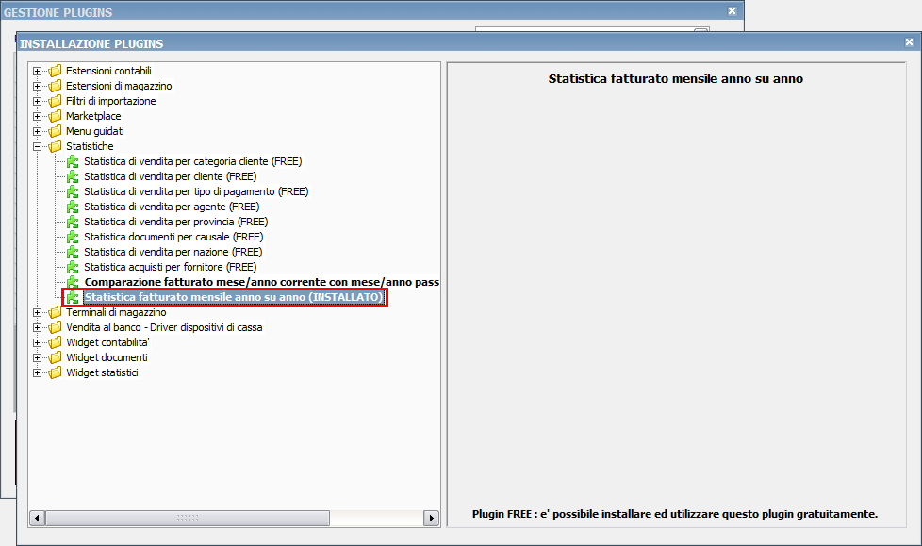The height and width of the screenshot is (546, 922).
Task: Select the Estensioni di magazzino label
Action: [x=119, y=86]
